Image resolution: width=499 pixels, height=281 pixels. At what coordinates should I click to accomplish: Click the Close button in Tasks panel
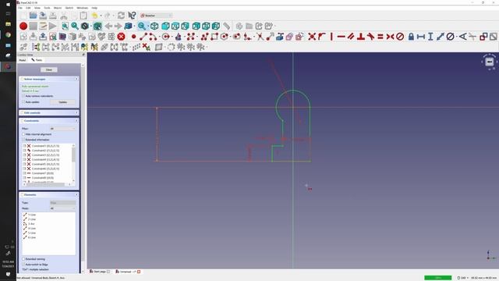(x=48, y=69)
